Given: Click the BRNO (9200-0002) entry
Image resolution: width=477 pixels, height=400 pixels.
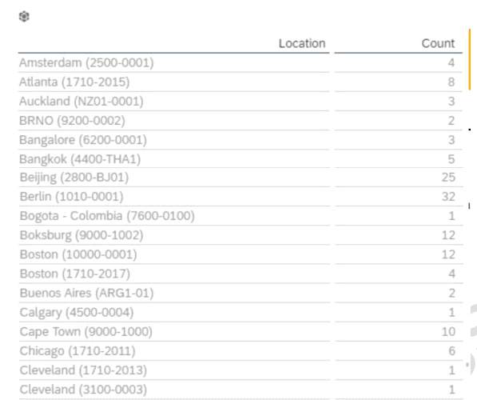Looking at the screenshot, I should point(72,121).
